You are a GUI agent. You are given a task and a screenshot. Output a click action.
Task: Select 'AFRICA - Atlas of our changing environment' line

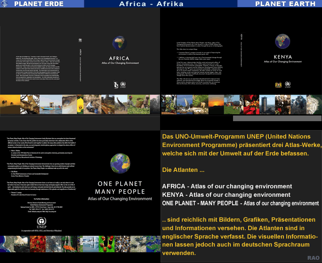(227, 186)
